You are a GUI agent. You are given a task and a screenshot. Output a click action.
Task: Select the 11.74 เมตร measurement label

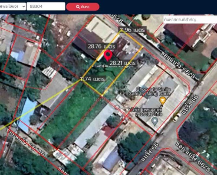92,79
